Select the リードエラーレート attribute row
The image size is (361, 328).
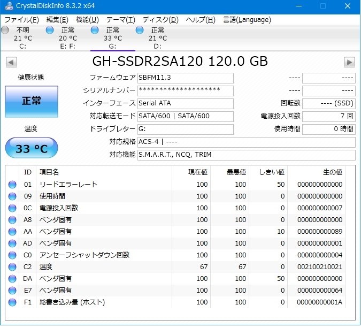175,185
